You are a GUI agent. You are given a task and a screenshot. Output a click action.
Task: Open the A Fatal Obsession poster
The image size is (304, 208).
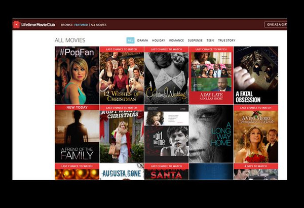(x=256, y=75)
